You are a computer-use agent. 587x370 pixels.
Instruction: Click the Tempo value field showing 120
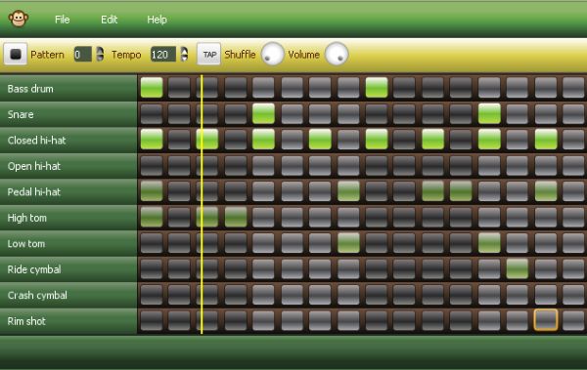coord(162,55)
